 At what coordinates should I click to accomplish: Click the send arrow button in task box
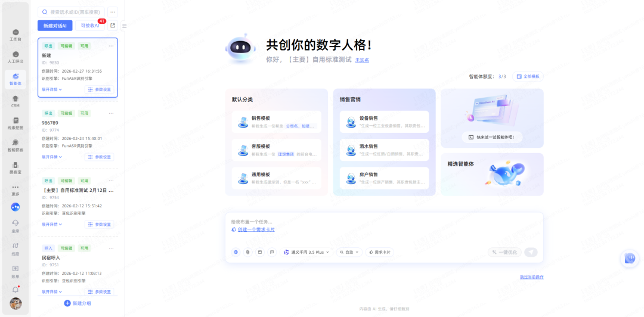pos(530,252)
